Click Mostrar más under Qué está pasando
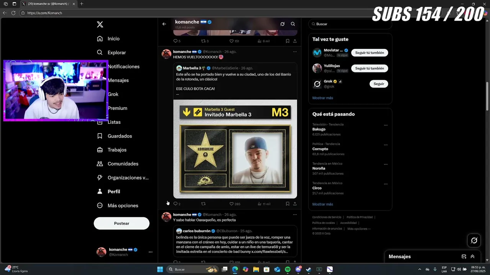The width and height of the screenshot is (490, 275). pos(322,204)
